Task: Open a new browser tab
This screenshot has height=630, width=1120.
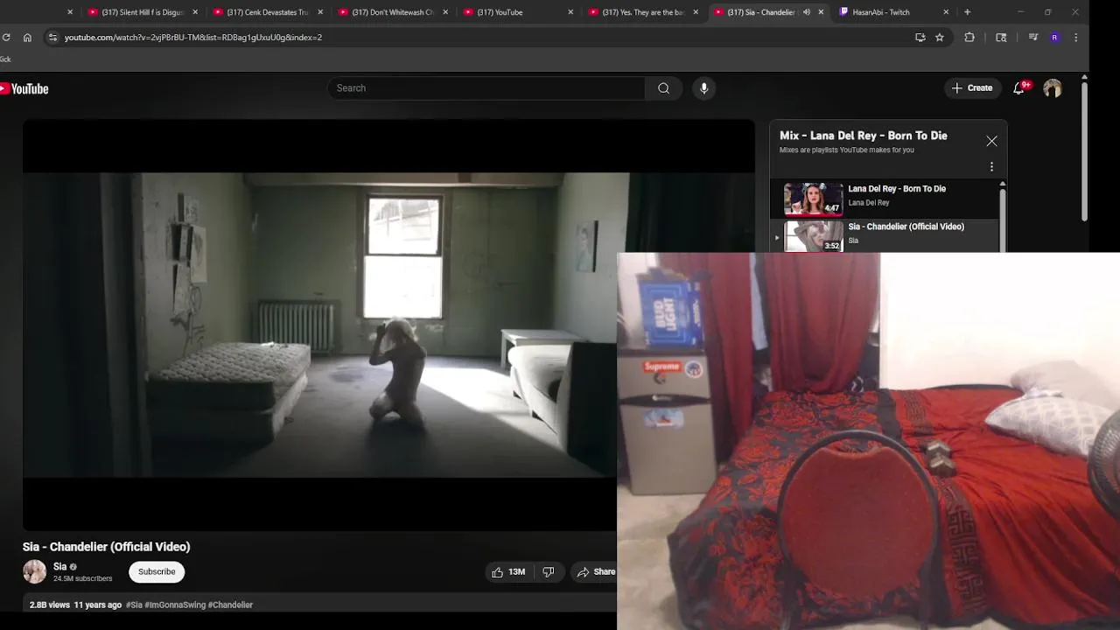Action: coord(967,12)
